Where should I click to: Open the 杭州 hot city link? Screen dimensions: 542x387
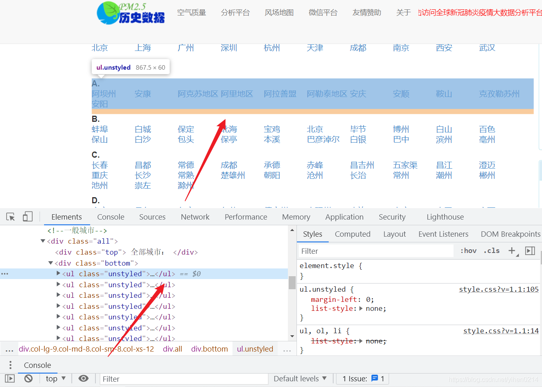(x=272, y=48)
